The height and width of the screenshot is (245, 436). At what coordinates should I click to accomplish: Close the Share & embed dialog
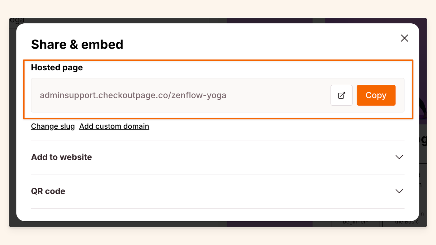pos(404,38)
